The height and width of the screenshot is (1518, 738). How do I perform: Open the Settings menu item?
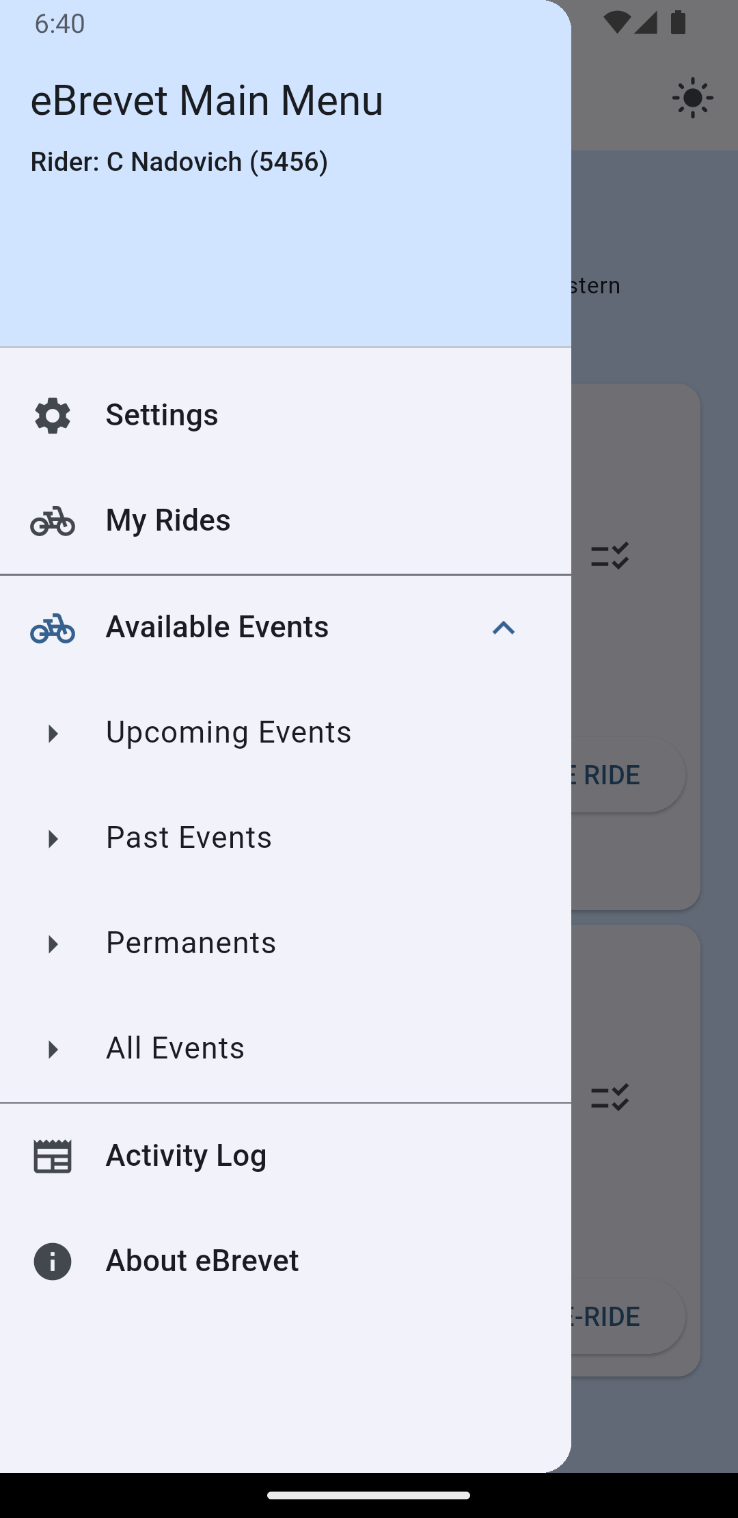click(x=162, y=415)
